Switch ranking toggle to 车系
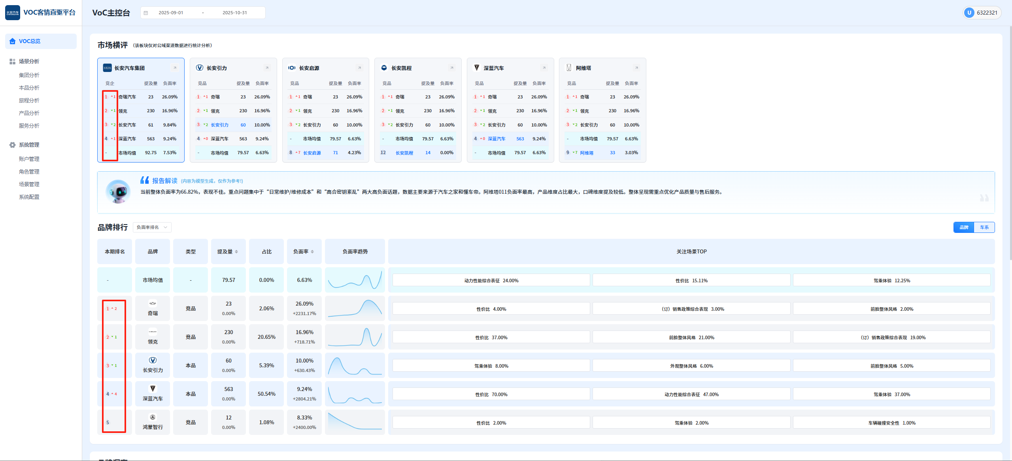Screen dimensions: 1012x461 984,227
